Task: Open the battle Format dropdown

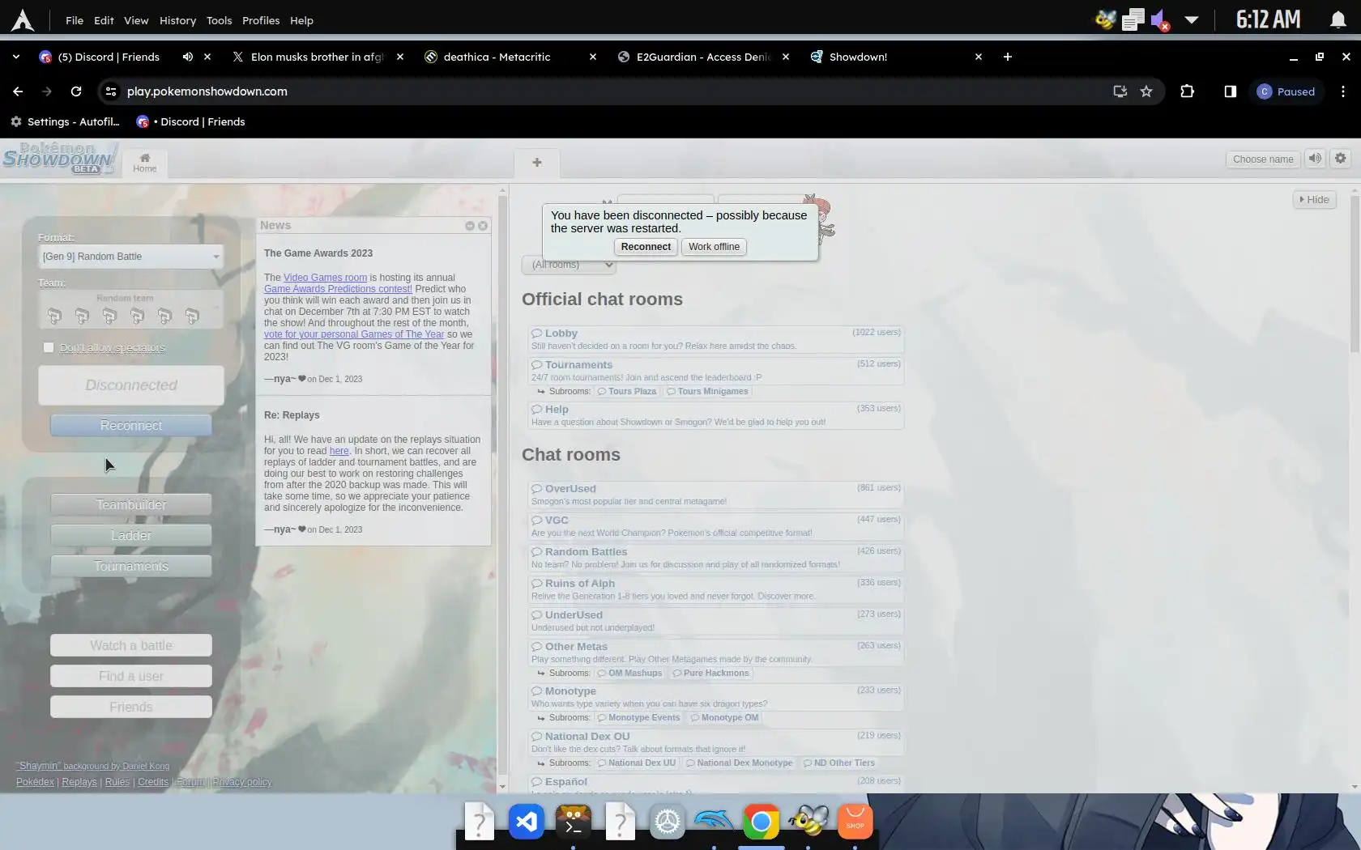Action: (131, 257)
